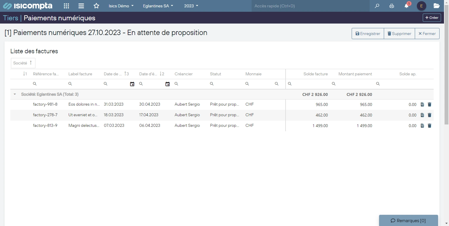This screenshot has height=226, width=449.
Task: Click filter search icon under Créancier column
Action: tap(176, 84)
